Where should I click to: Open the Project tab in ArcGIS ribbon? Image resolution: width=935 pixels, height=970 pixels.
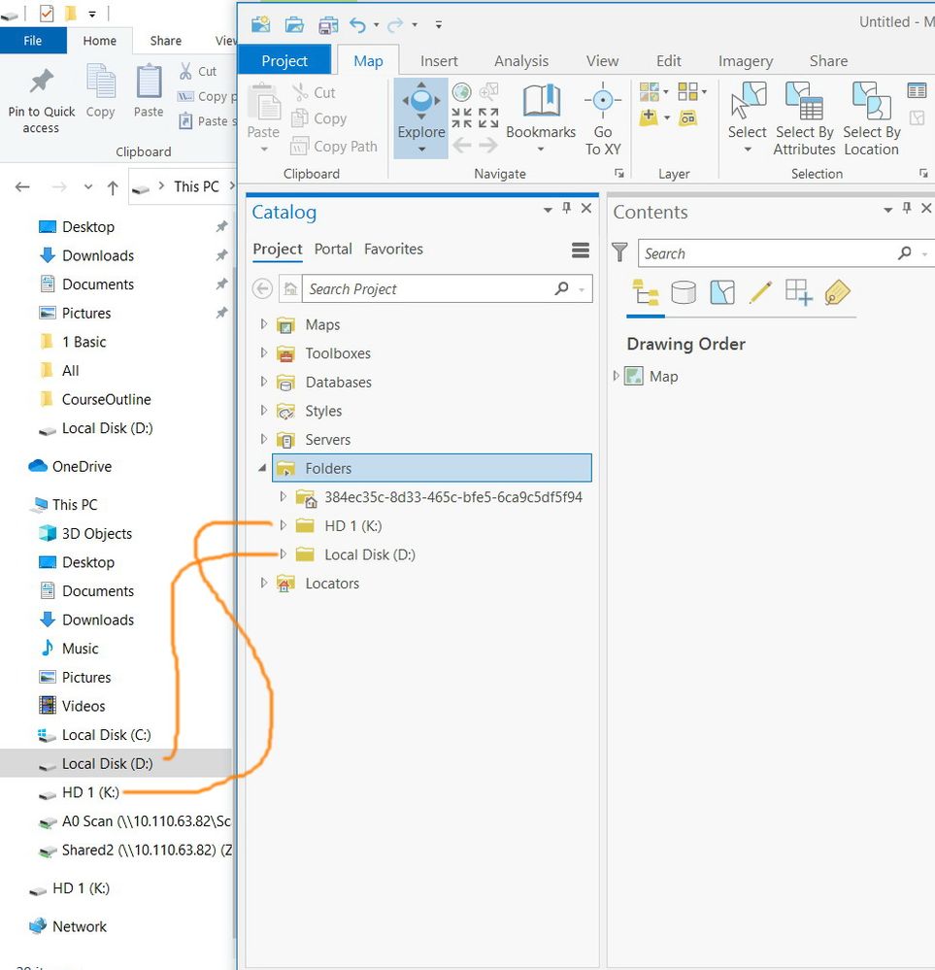(284, 60)
